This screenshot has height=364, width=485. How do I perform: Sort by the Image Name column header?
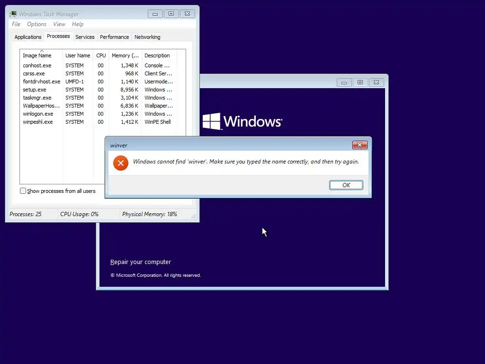pyautogui.click(x=41, y=55)
